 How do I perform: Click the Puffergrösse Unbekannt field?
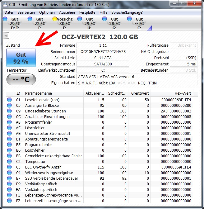coord(184,45)
